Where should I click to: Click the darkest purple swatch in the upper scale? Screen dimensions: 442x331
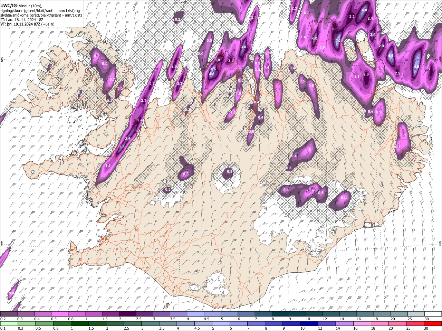click(x=127, y=314)
